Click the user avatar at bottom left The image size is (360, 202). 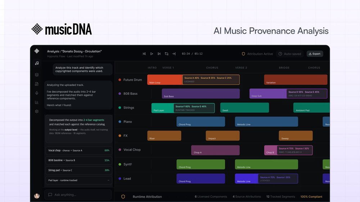[37, 196]
